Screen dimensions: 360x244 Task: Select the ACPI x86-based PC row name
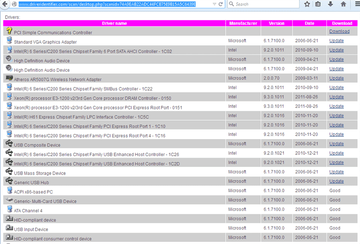click(x=33, y=192)
